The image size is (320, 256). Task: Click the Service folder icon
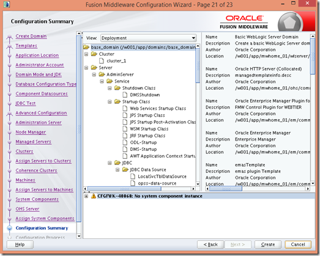tap(110, 81)
